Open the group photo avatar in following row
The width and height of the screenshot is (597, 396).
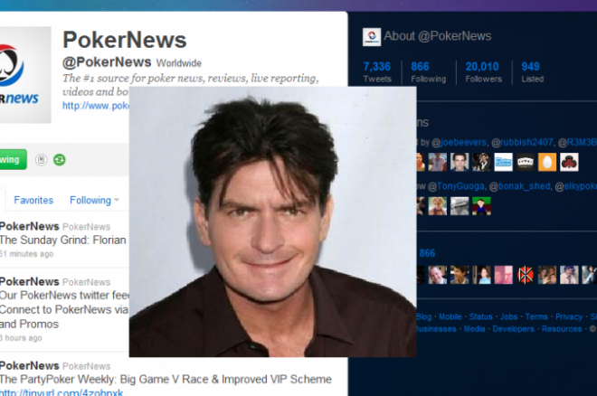547,275
